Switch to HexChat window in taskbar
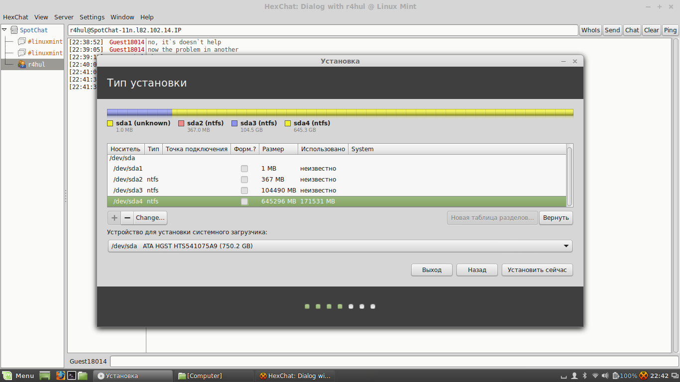 295,376
